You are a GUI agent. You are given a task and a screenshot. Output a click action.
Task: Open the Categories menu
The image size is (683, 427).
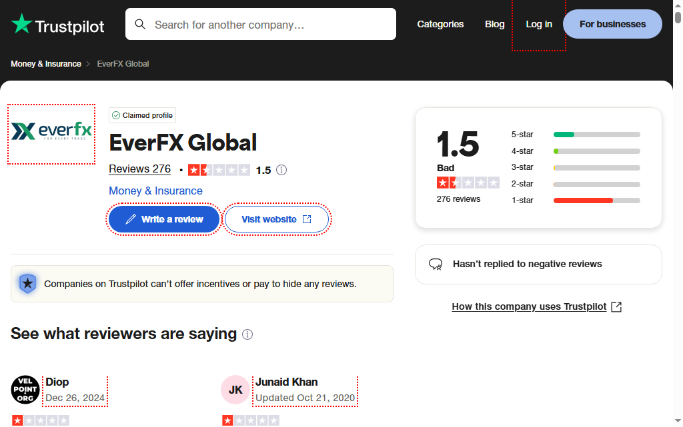(440, 25)
